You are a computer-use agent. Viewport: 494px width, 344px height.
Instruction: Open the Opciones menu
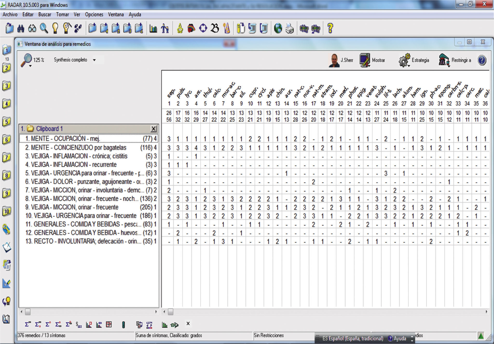click(x=94, y=14)
